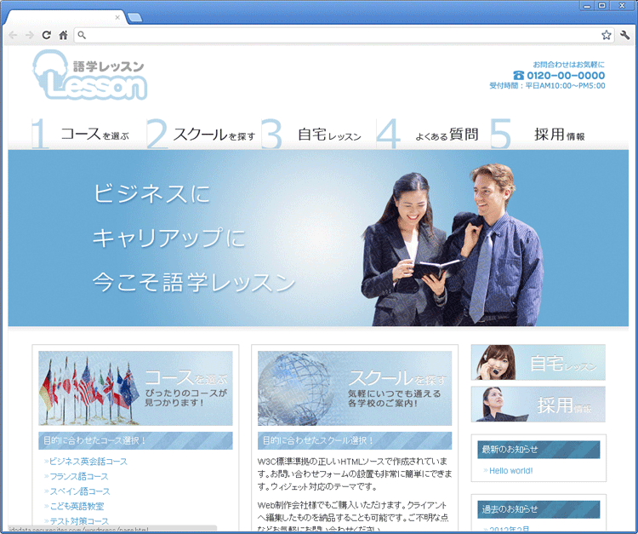
Task: Click 過去のお知らせ heading
Action: click(538, 509)
